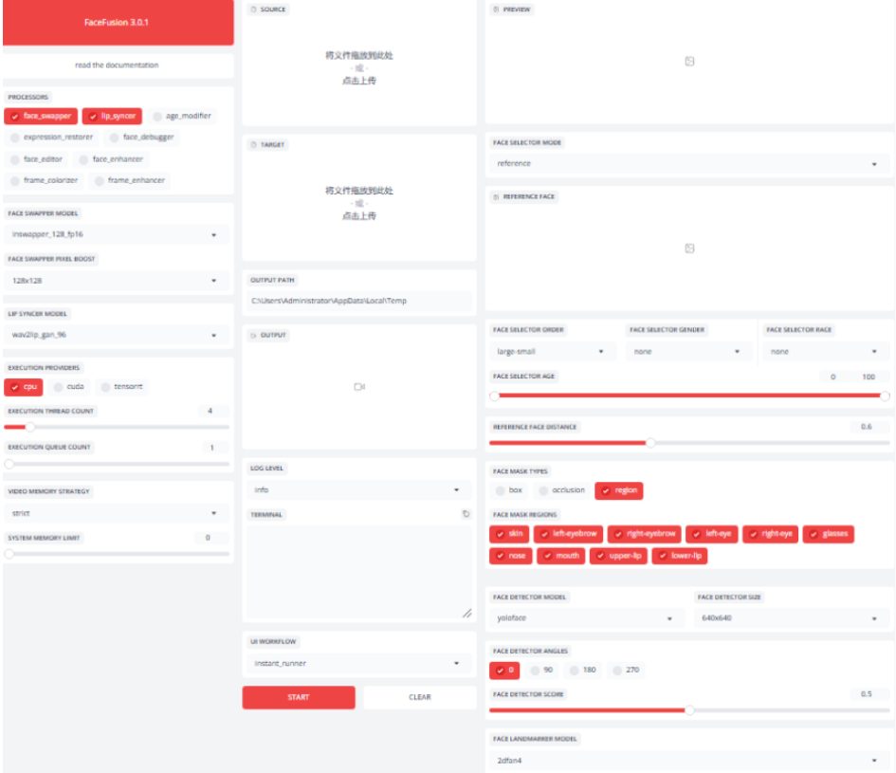Open the UI Workflow dropdown

(358, 663)
